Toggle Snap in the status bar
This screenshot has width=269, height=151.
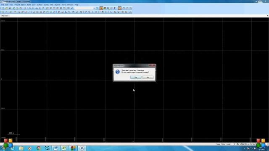[x=218, y=144]
